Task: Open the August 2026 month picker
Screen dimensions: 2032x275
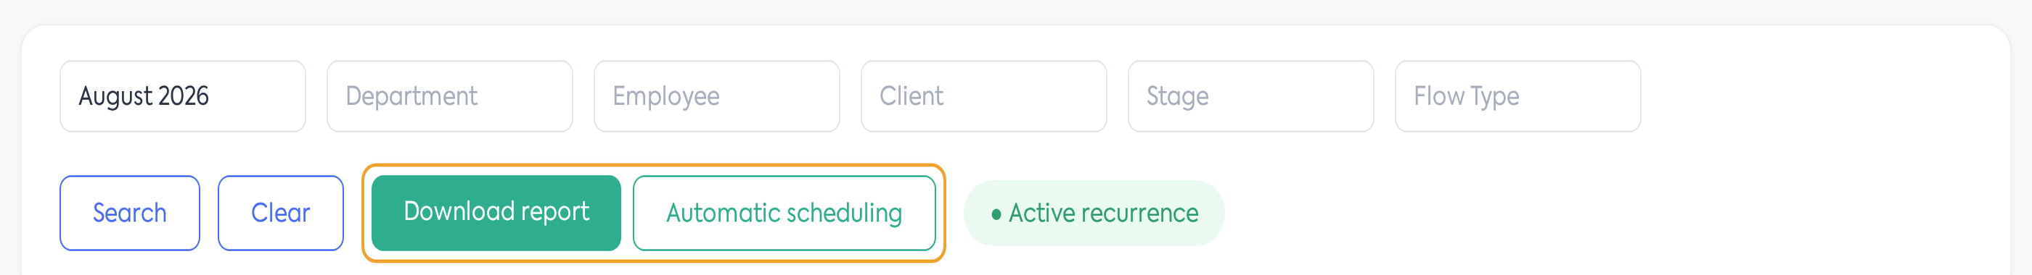Action: point(182,96)
